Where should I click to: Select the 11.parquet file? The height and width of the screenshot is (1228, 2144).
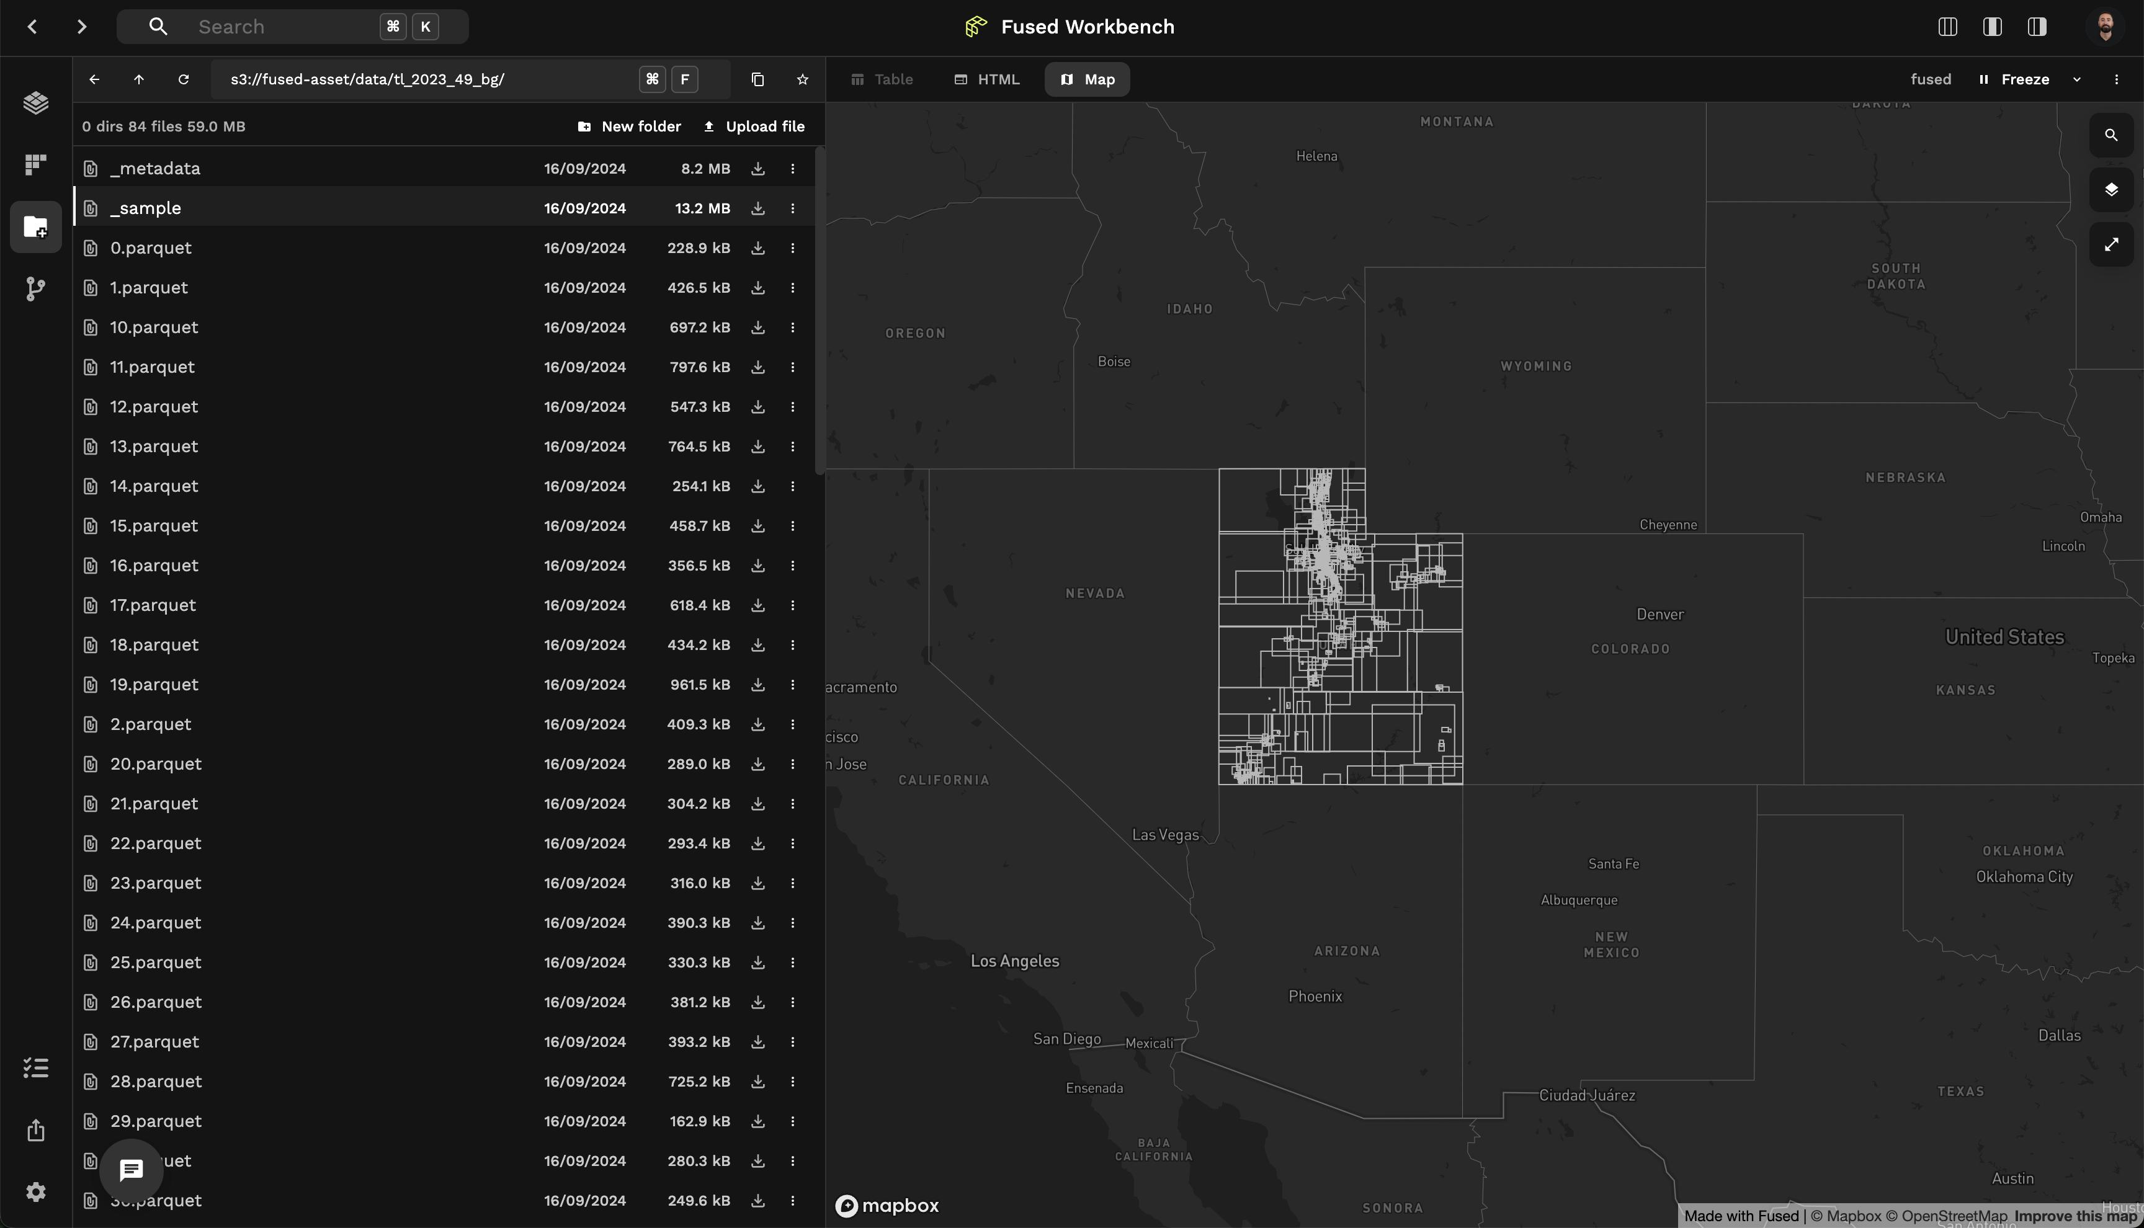click(x=444, y=367)
